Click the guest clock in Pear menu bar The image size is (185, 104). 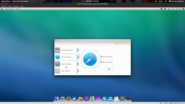179,9
